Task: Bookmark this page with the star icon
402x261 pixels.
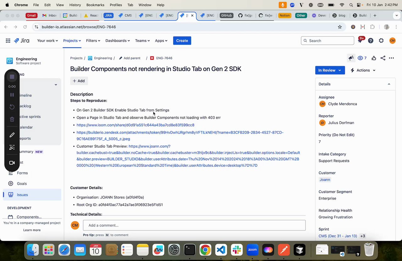Action: (340, 27)
